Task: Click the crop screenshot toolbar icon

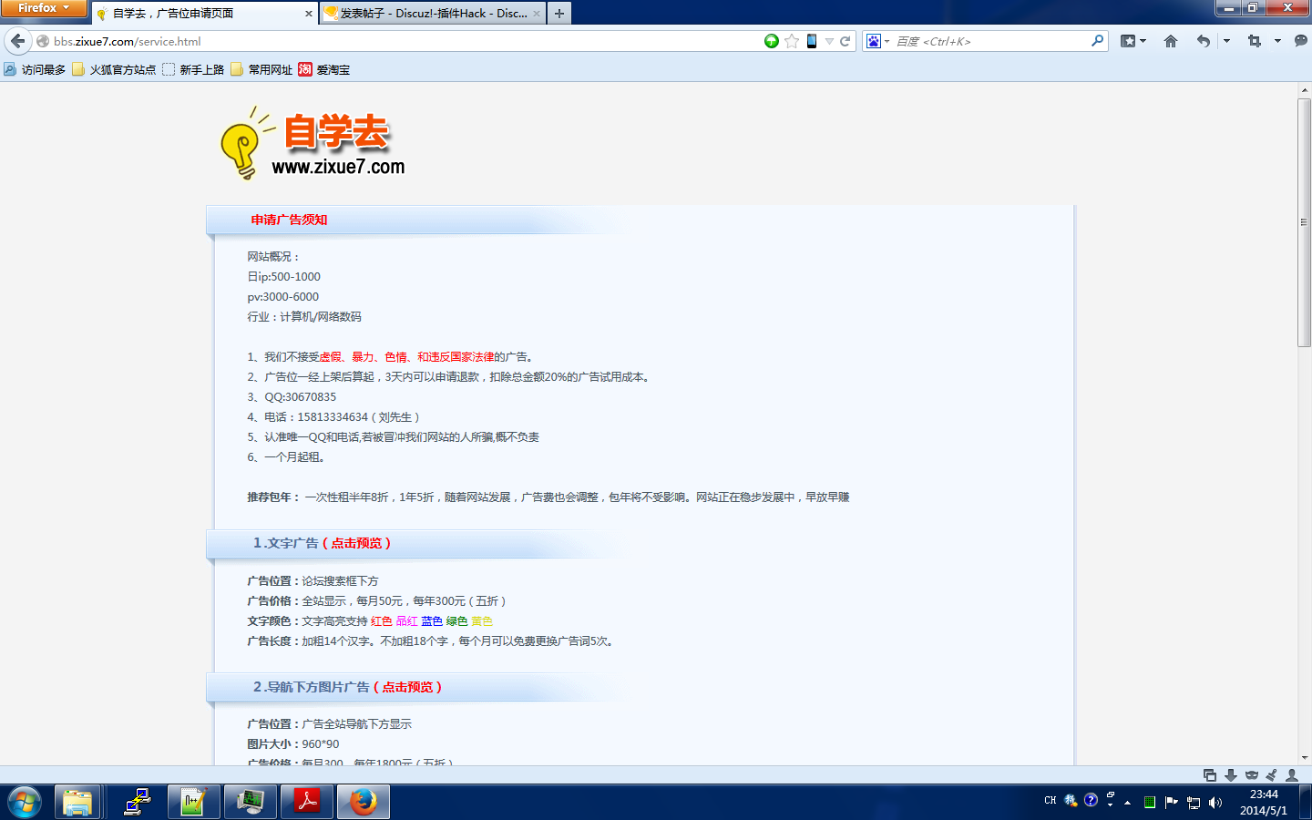Action: coord(1255,41)
